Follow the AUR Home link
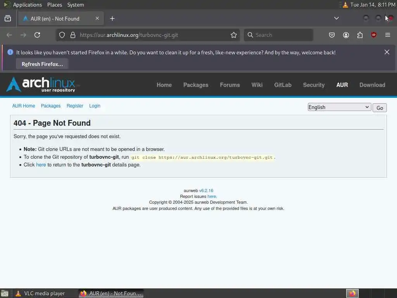Screen dimensions: 397x298 (x=24, y=106)
